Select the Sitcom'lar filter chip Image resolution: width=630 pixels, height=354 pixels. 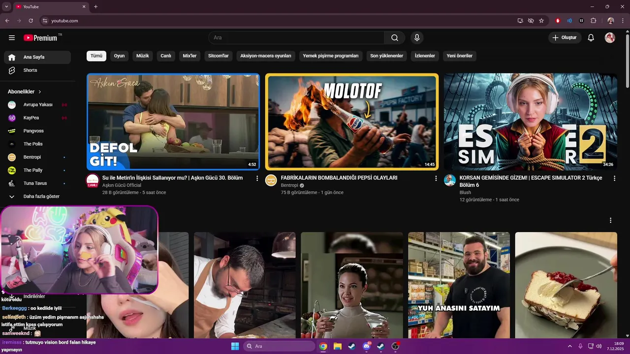point(219,56)
